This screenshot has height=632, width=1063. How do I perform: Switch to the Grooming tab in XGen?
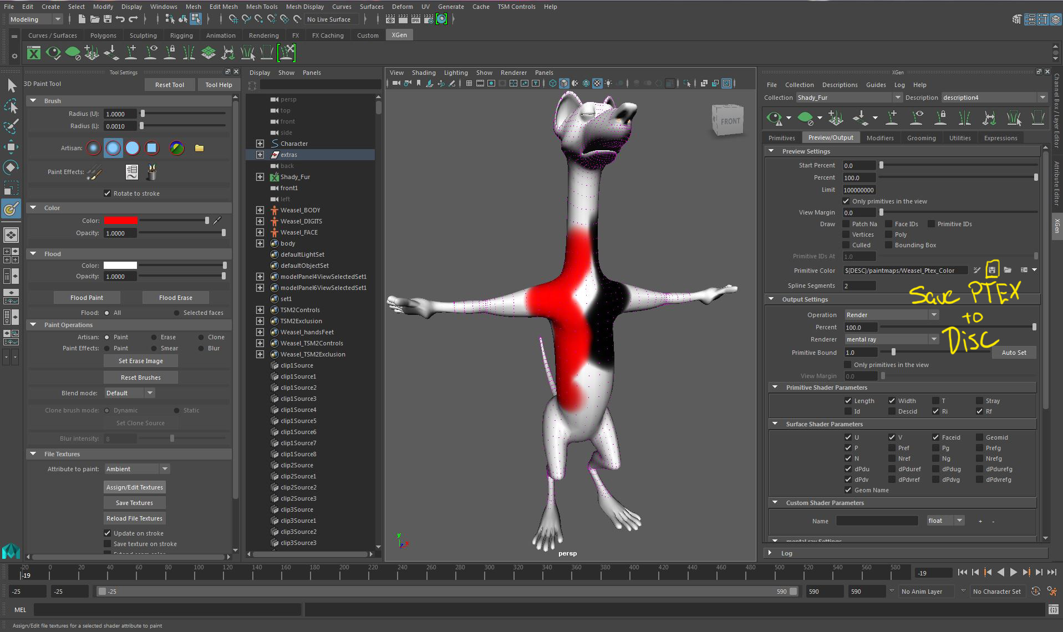coord(921,137)
